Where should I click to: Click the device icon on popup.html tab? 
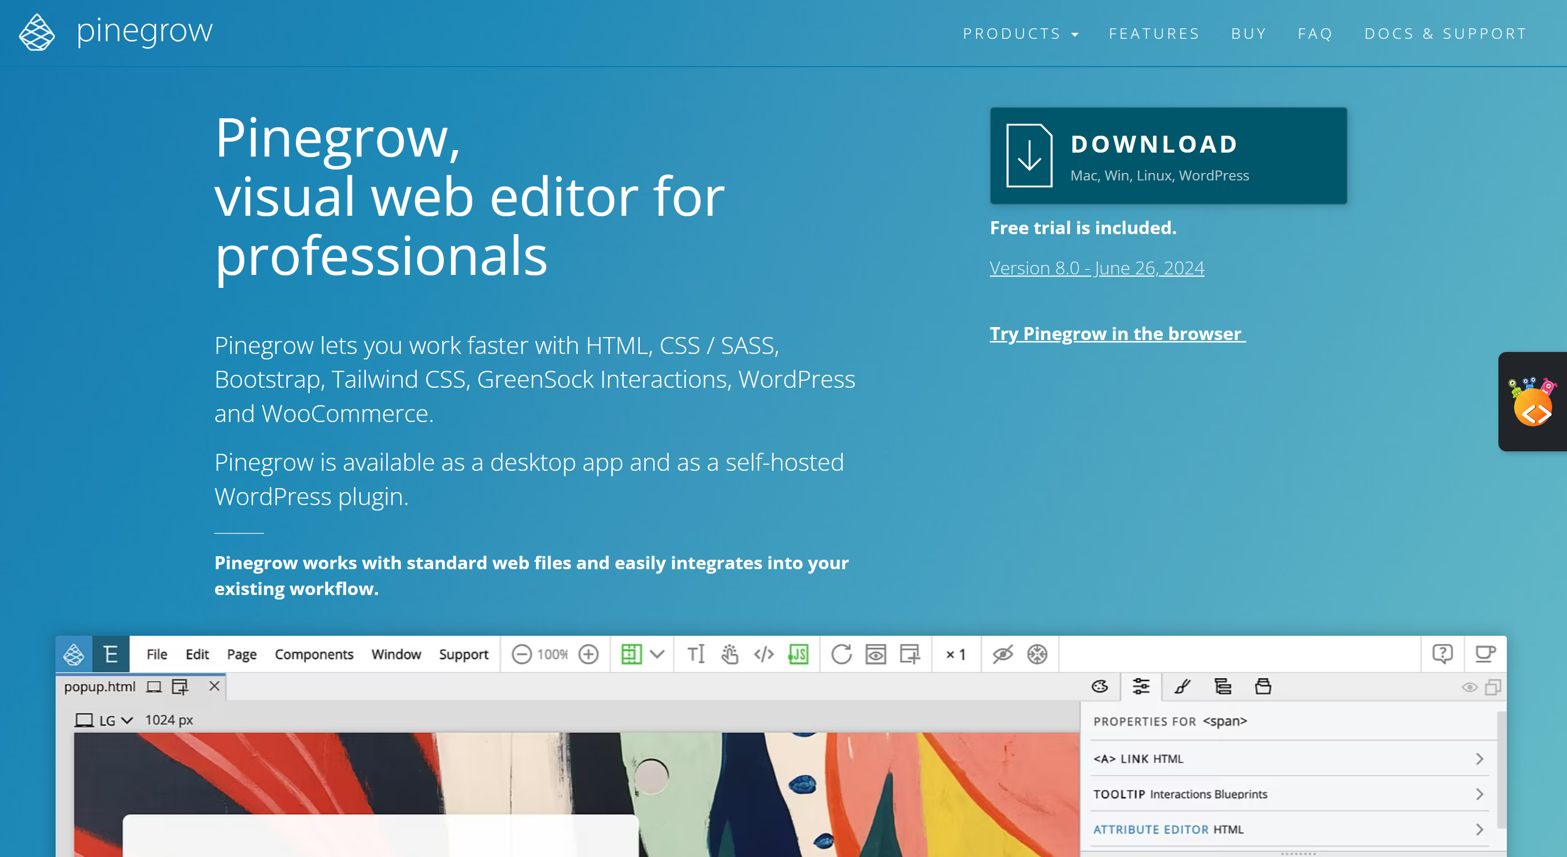click(154, 687)
